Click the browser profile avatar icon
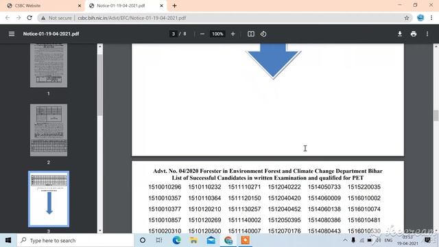Screen dimensions: 439x247 click(420, 18)
